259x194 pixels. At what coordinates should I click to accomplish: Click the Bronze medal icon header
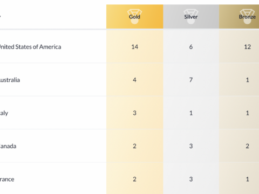tap(247, 17)
